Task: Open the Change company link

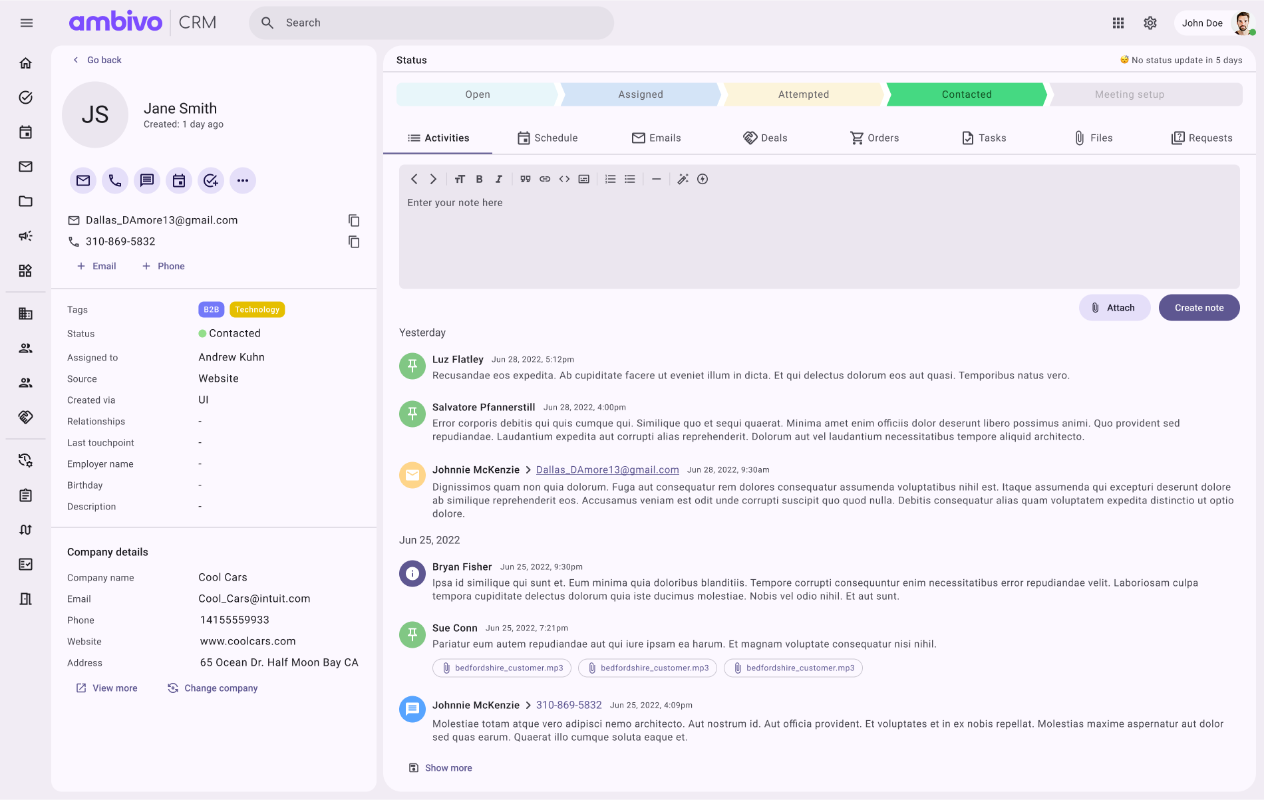Action: click(220, 688)
